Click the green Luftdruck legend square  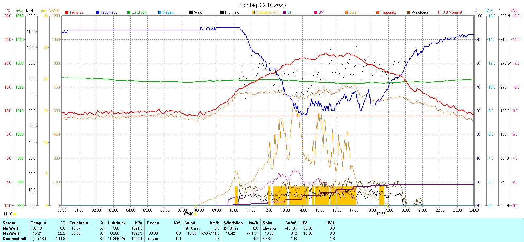pyautogui.click(x=129, y=12)
